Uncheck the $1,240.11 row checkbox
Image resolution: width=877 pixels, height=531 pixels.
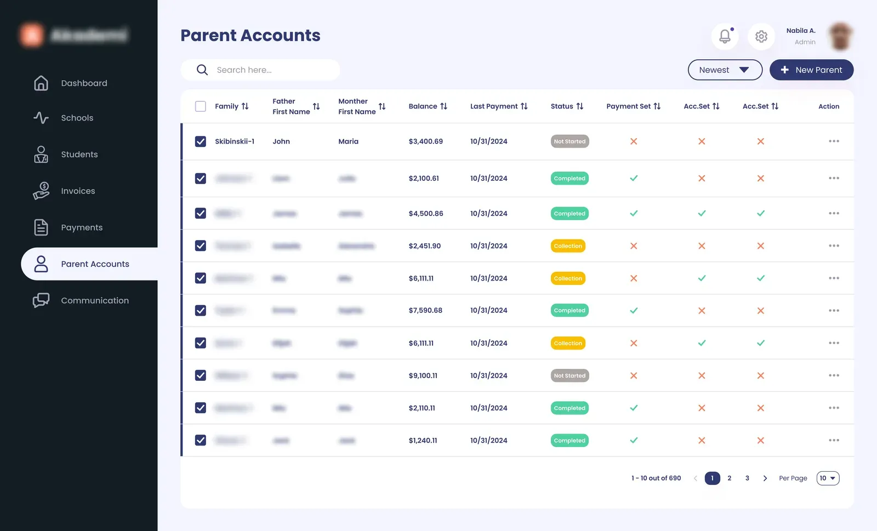[201, 440]
